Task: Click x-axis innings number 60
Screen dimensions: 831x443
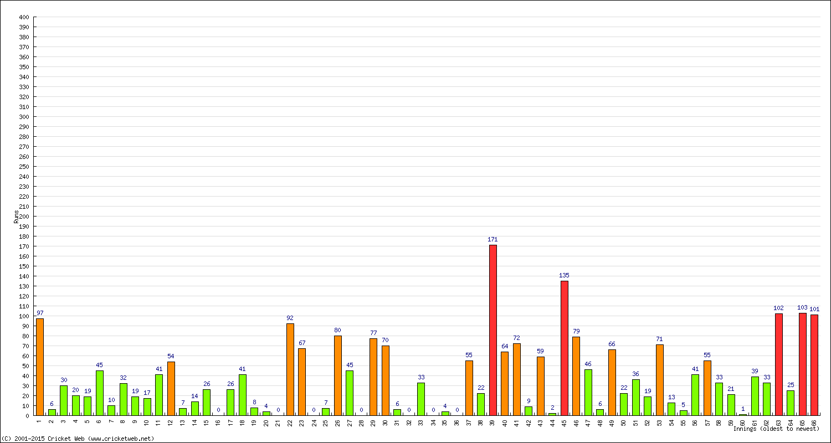Action: [x=743, y=422]
